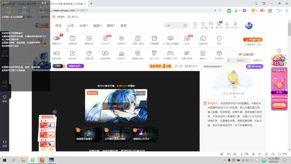Click the orange PC客户端 button

(x=252, y=40)
